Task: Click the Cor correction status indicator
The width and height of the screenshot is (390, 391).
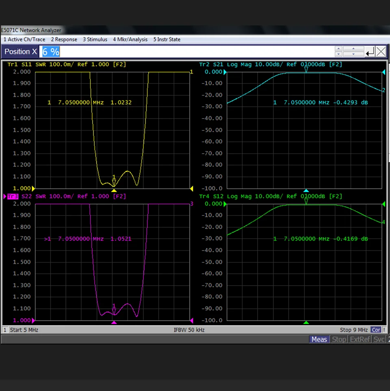Action: point(376,330)
